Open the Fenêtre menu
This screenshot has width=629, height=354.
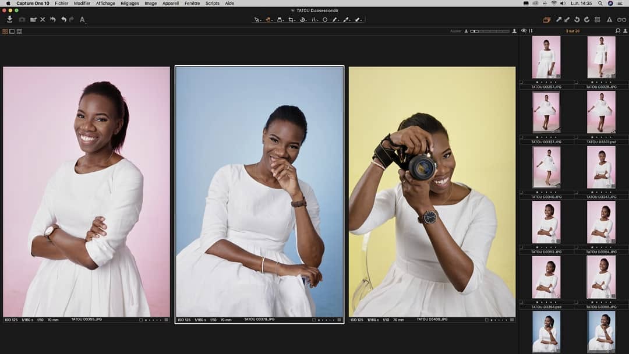coord(192,3)
